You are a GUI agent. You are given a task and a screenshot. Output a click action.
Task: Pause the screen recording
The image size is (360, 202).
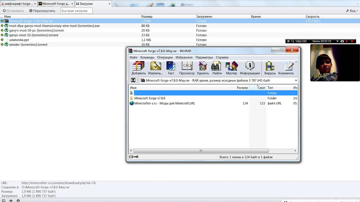click(347, 41)
